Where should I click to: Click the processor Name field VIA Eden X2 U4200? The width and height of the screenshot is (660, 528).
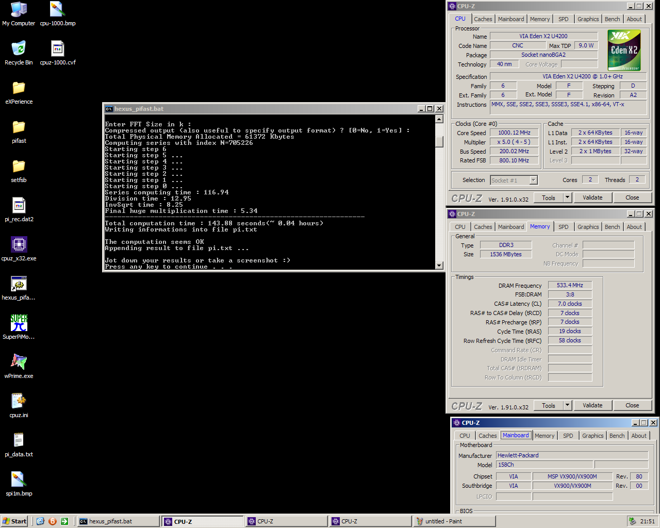pyautogui.click(x=543, y=36)
